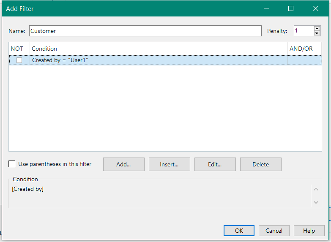
Task: Click the NOT column header
Action: 17,49
